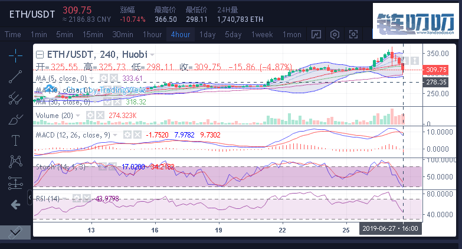The image size is (462, 249).
Task: Click the ETH/USDT, 240, Huobi chart title
Action: (97, 54)
